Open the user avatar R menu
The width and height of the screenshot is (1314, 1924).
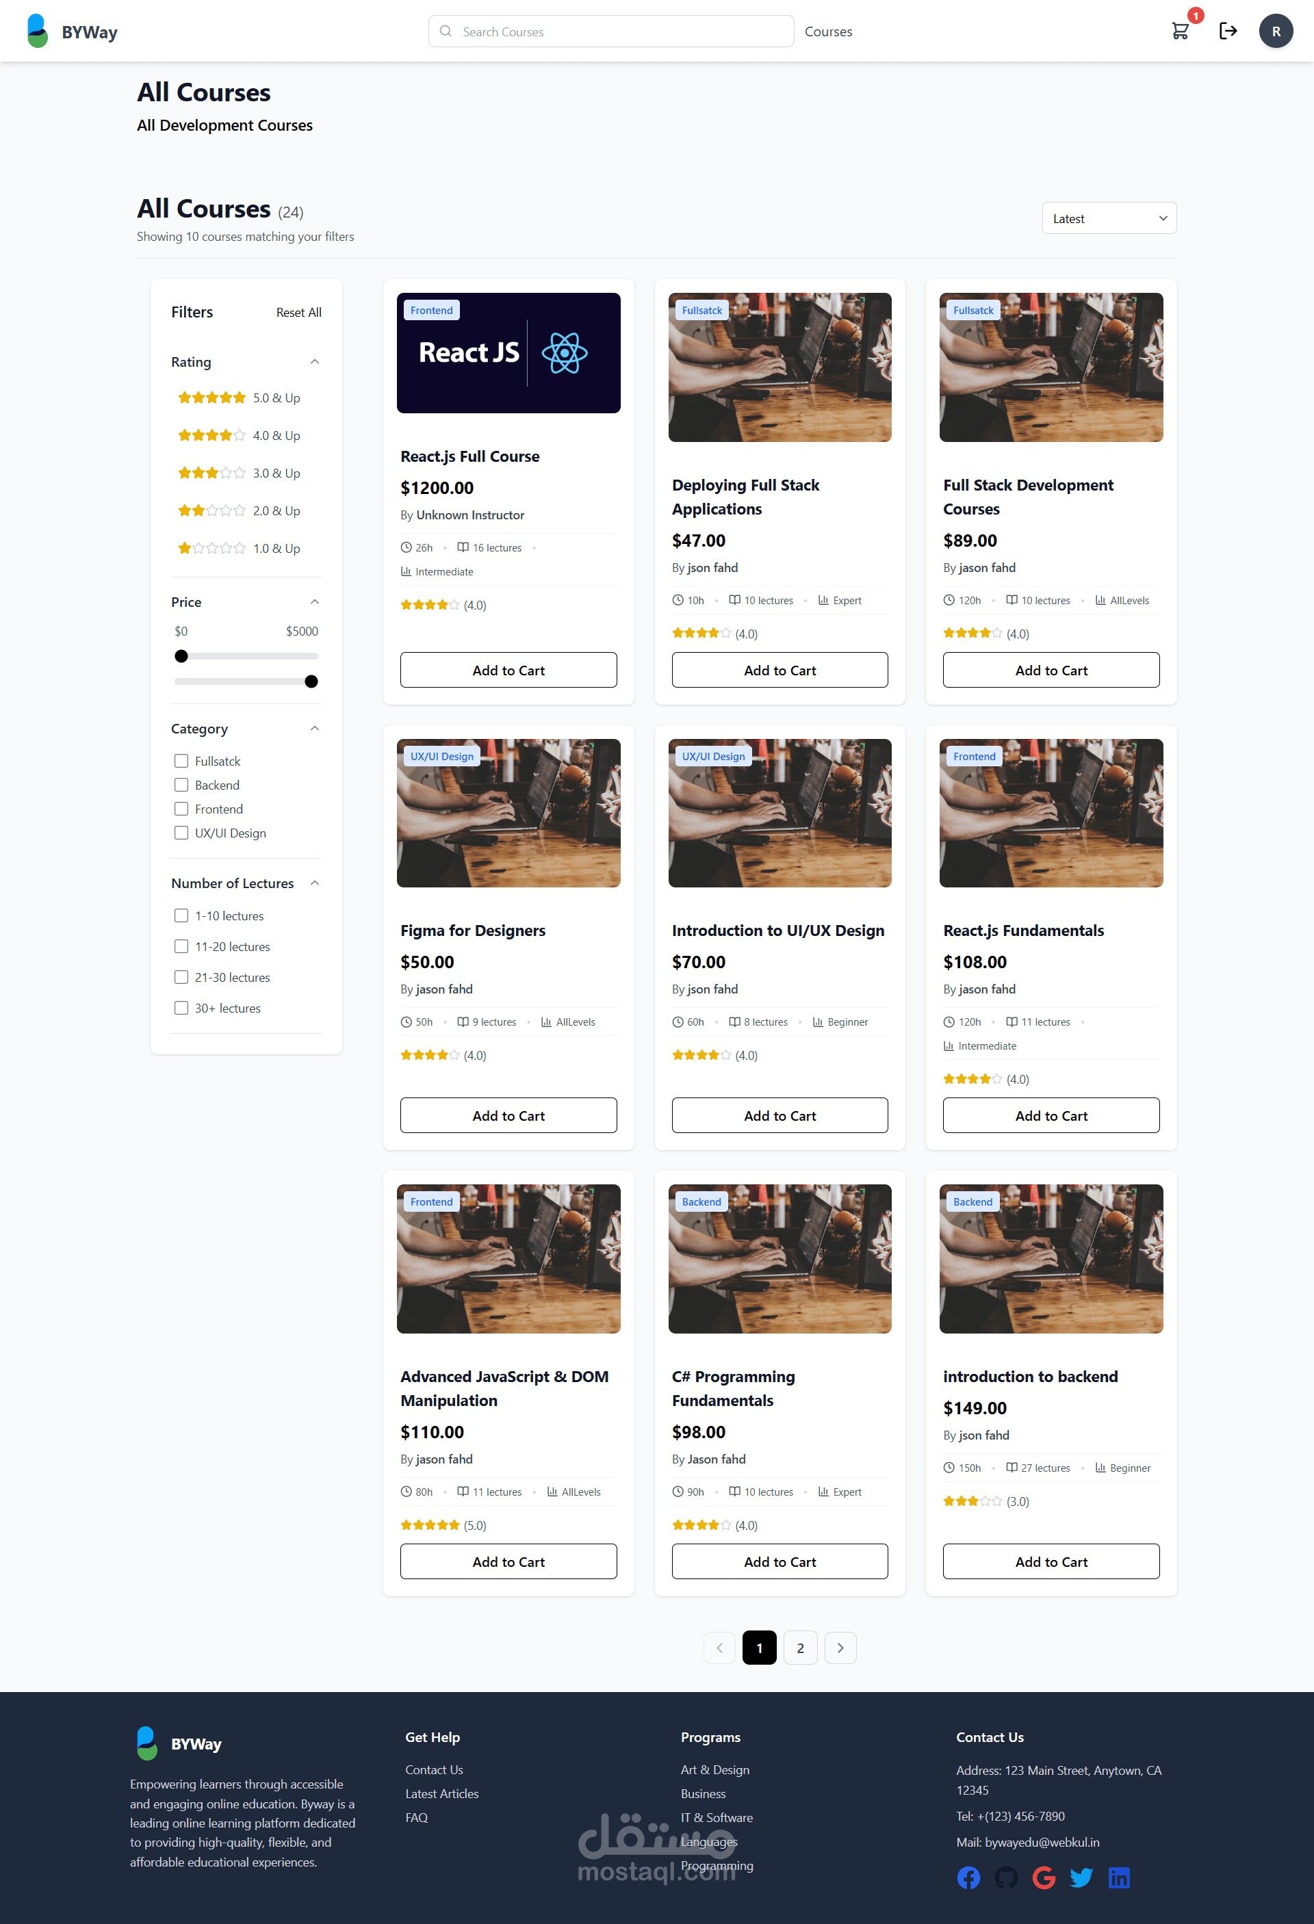click(1275, 31)
